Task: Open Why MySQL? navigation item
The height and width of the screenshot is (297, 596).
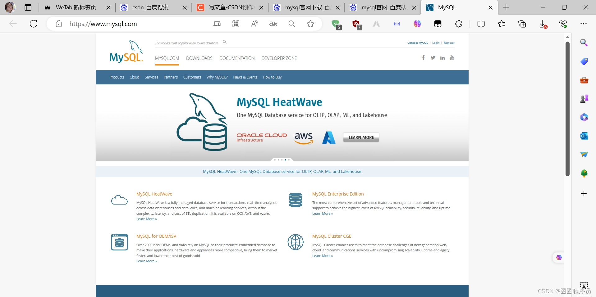Action: point(217,77)
